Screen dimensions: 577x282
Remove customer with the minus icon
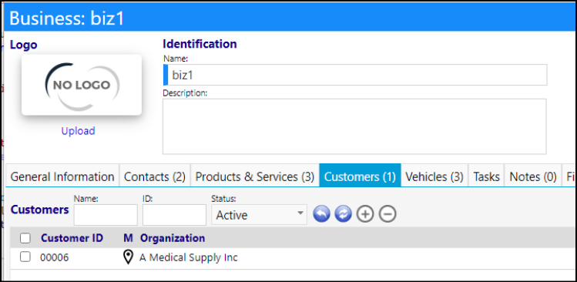pos(387,214)
